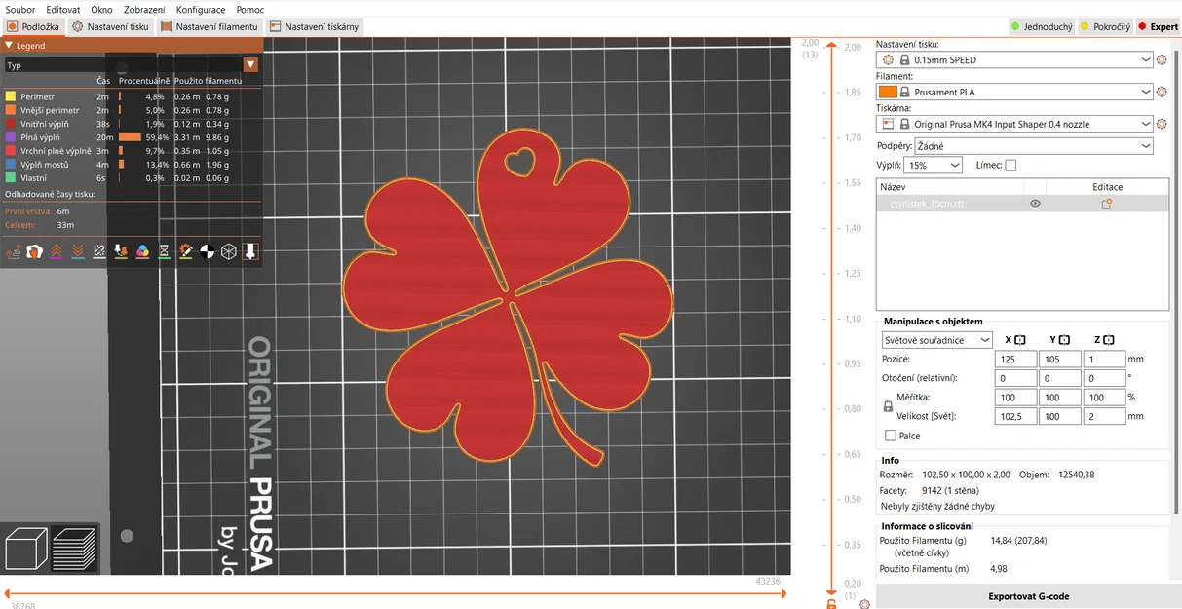The image size is (1182, 609).
Task: Toggle wipe moves icon in legend toolbar
Action: pos(35,251)
